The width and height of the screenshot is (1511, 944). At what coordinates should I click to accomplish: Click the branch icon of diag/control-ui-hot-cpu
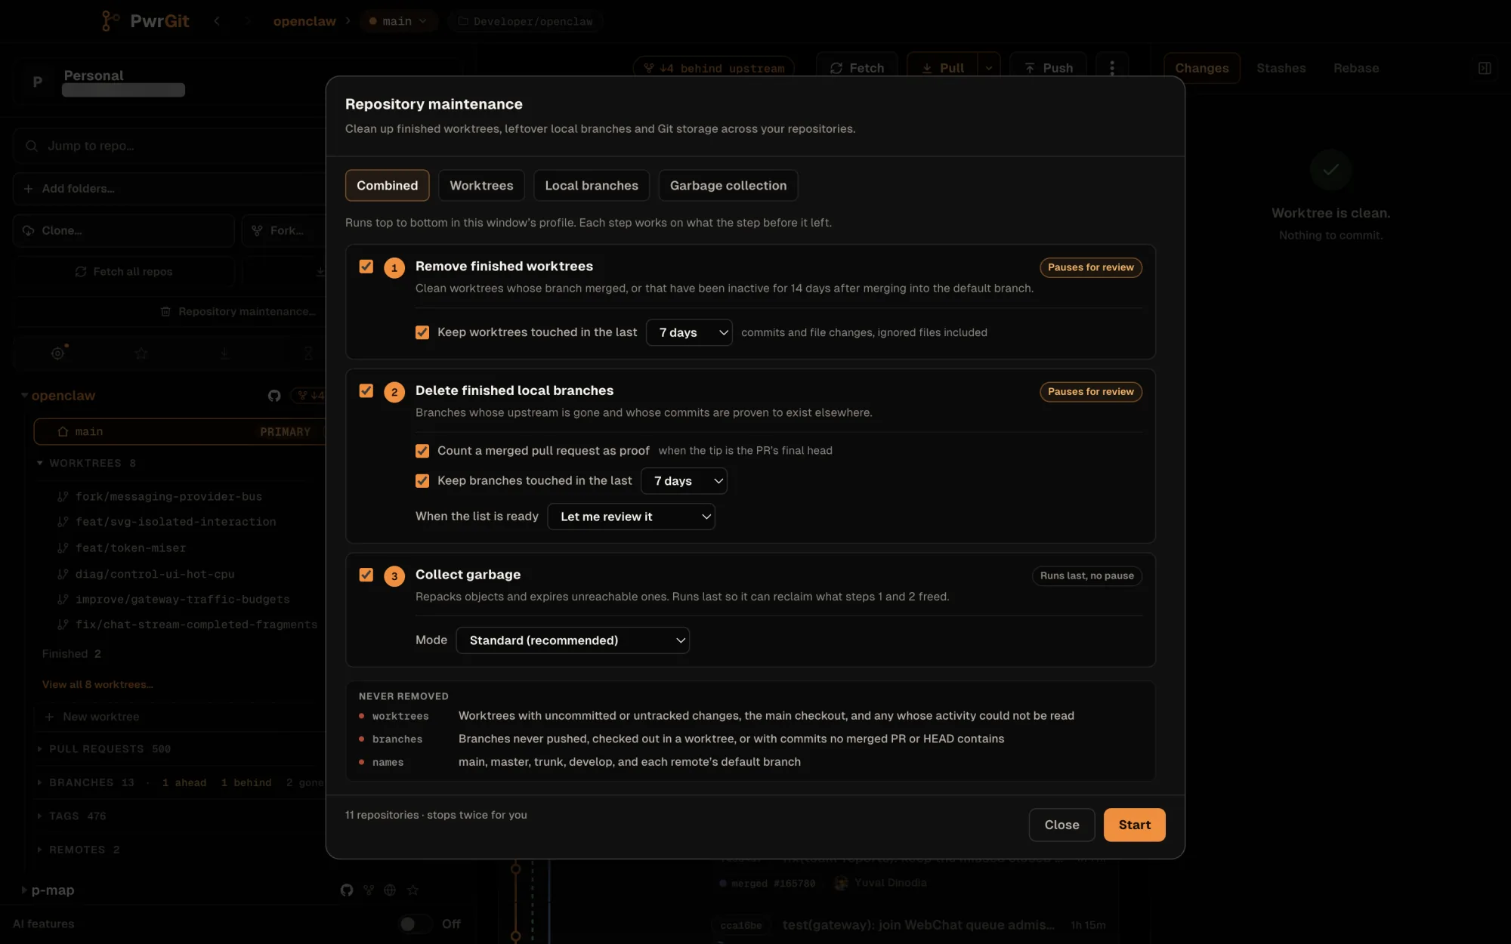[63, 575]
